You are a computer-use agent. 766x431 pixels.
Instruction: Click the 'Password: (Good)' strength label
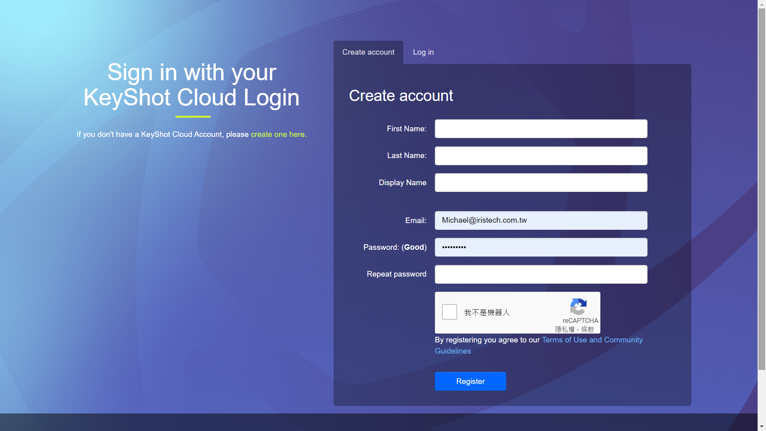pyautogui.click(x=395, y=247)
